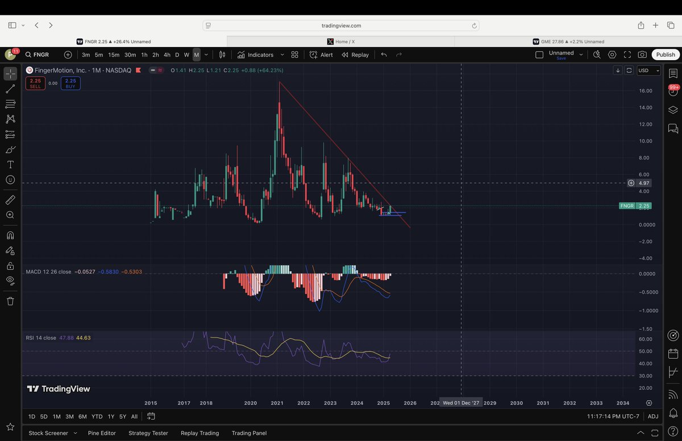Click the Publish button
This screenshot has width=682, height=441.
pyautogui.click(x=665, y=54)
